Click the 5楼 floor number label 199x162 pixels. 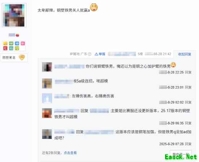coord(140,54)
